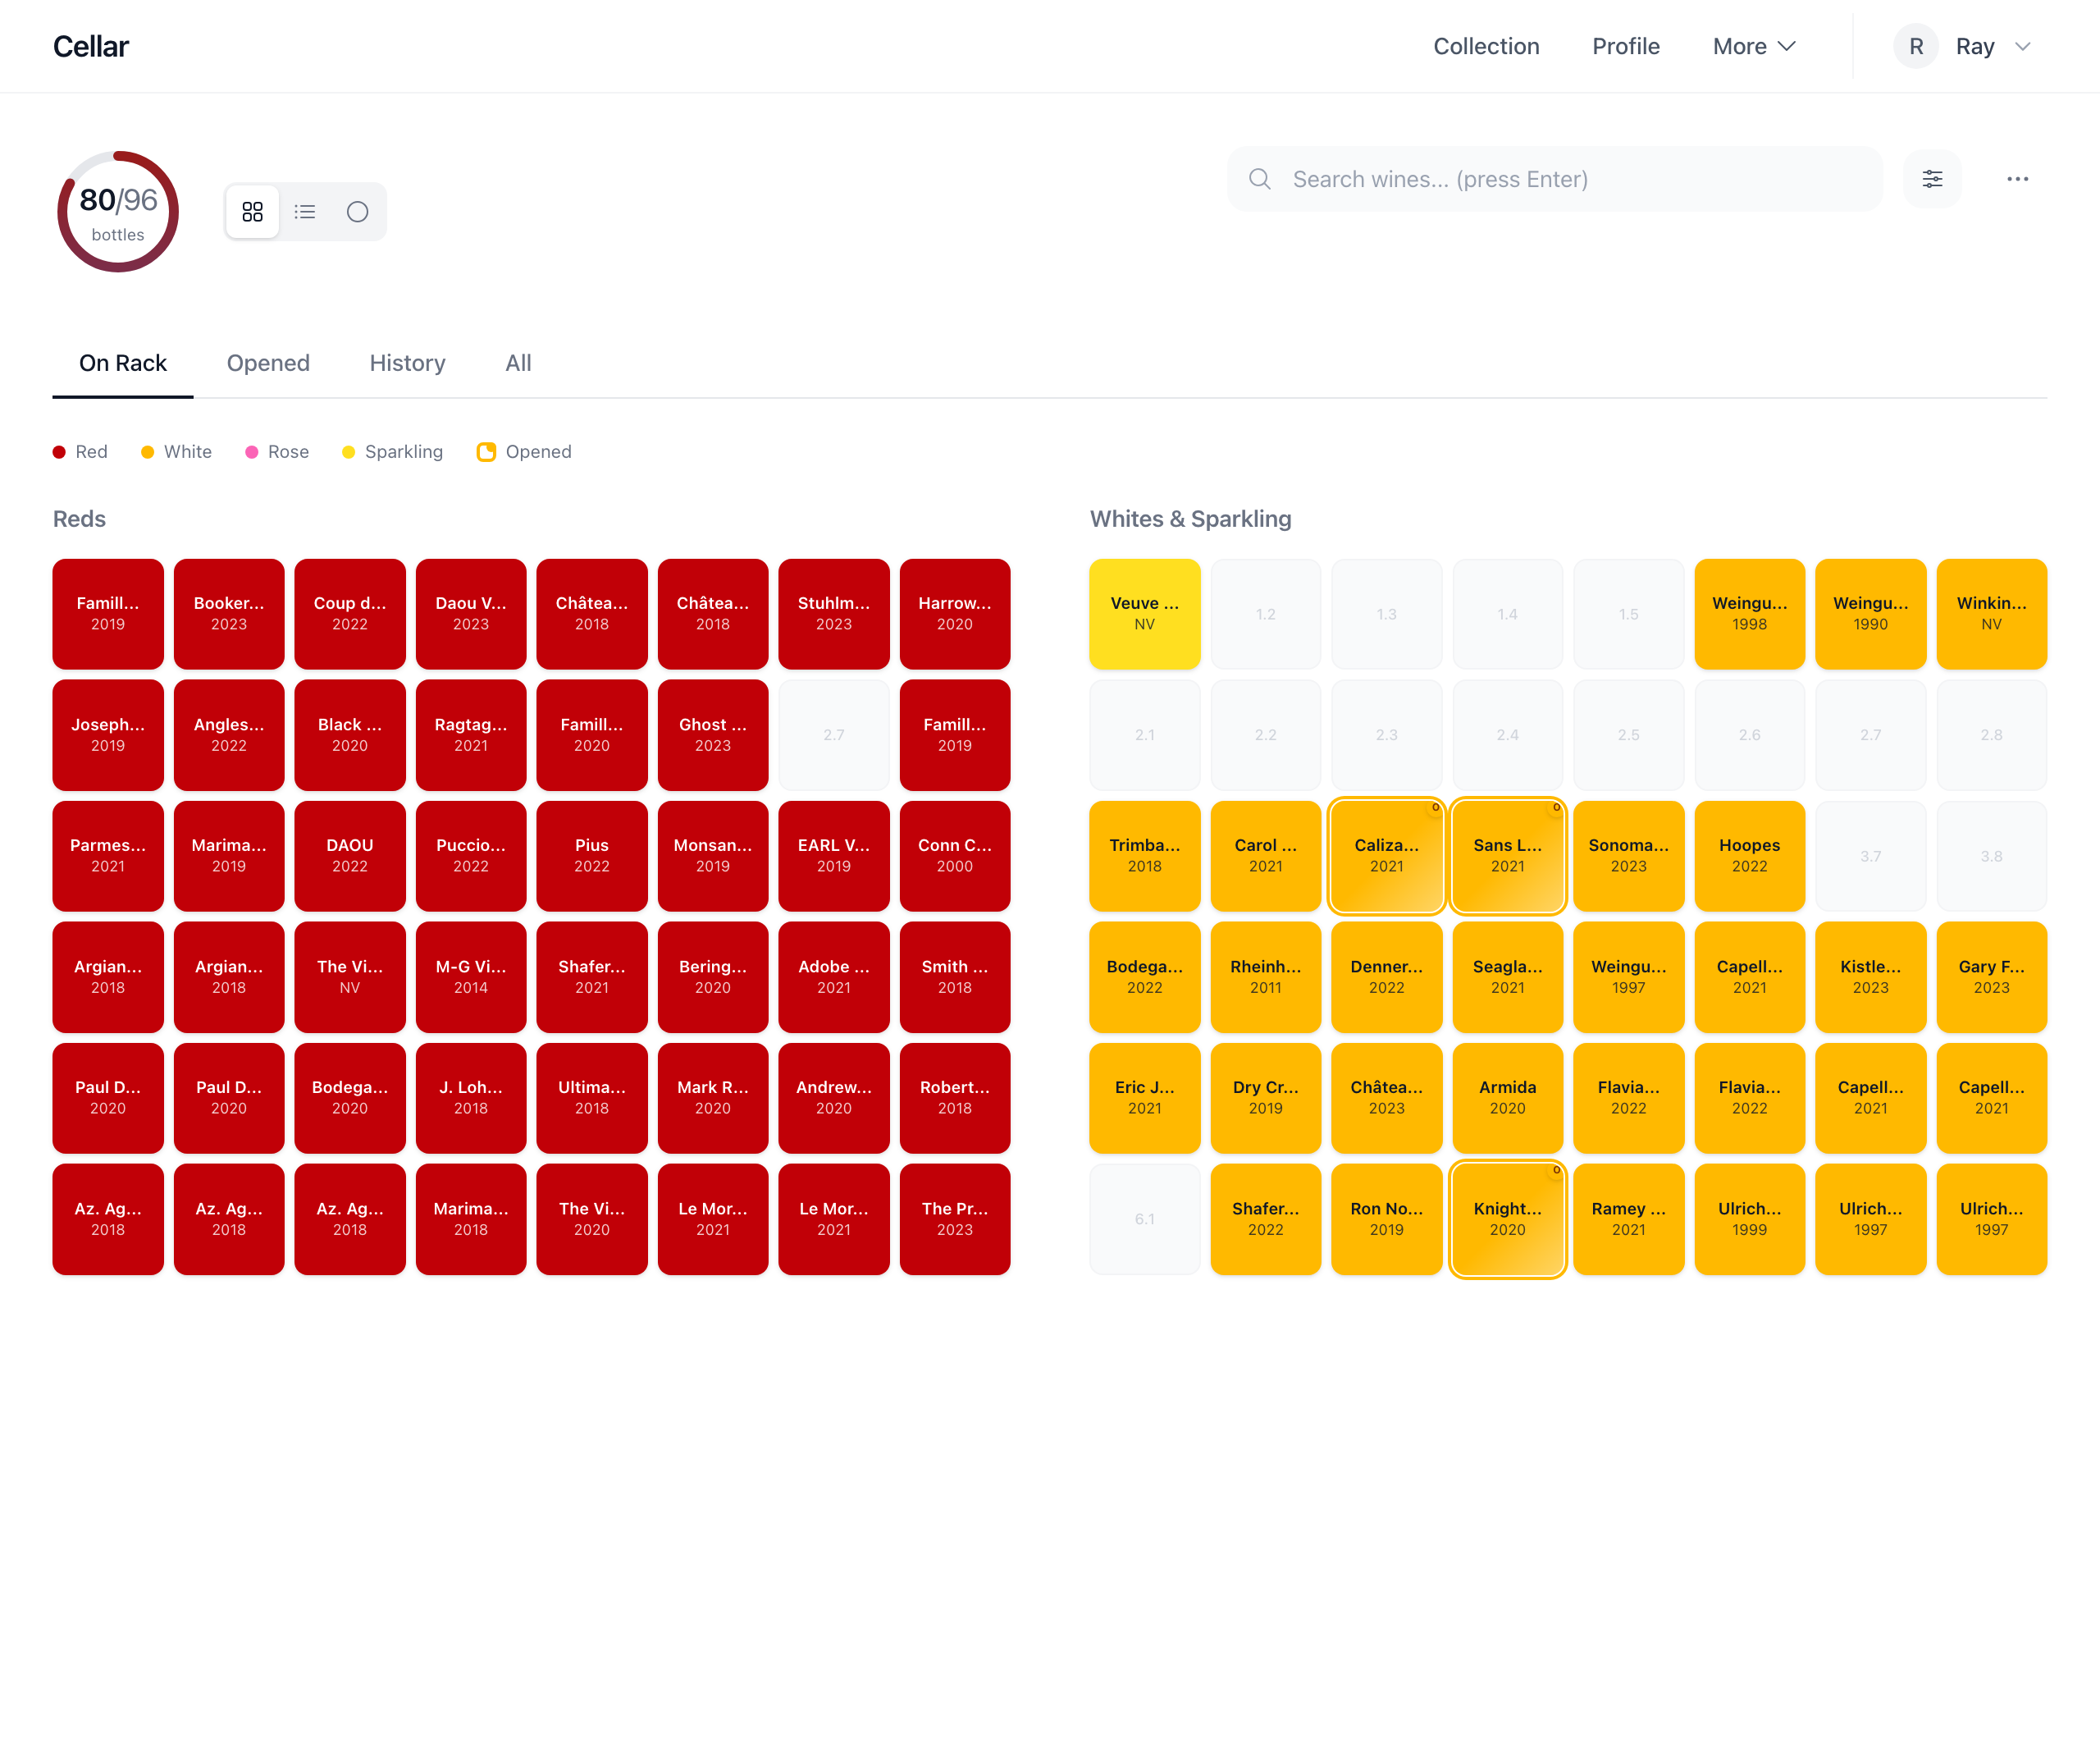Select the DAOU 2022 bottle tile
The height and width of the screenshot is (1756, 2100).
[x=350, y=857]
